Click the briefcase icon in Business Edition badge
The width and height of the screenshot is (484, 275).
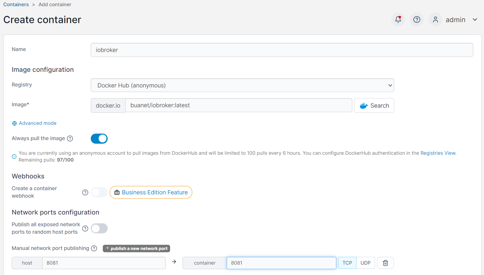click(117, 192)
